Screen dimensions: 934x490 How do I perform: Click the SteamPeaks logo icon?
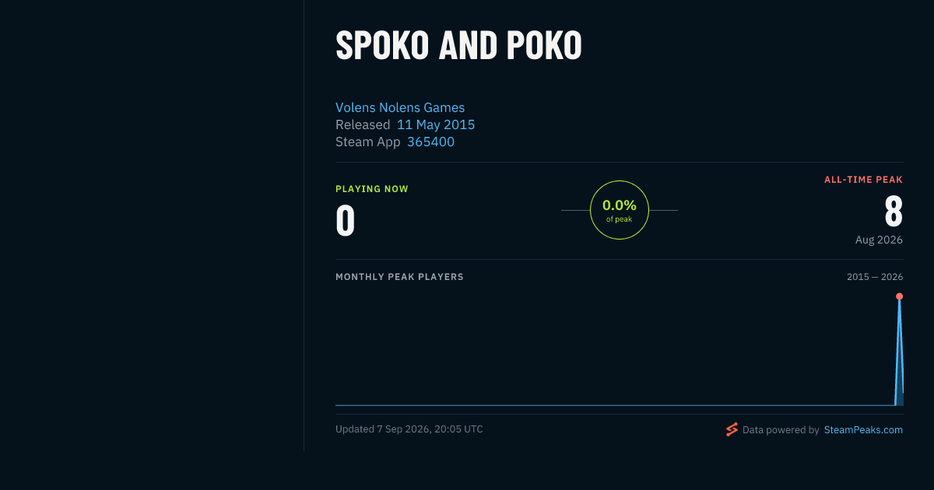coord(732,429)
